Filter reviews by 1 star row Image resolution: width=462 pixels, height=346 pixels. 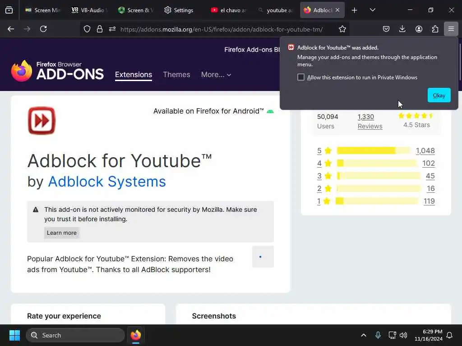click(x=376, y=201)
